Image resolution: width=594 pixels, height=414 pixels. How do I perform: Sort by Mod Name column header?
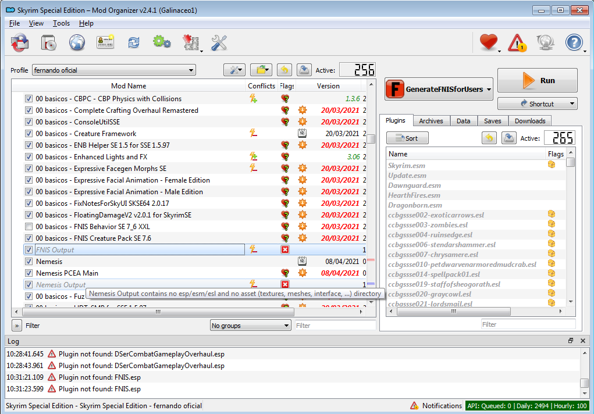point(129,86)
